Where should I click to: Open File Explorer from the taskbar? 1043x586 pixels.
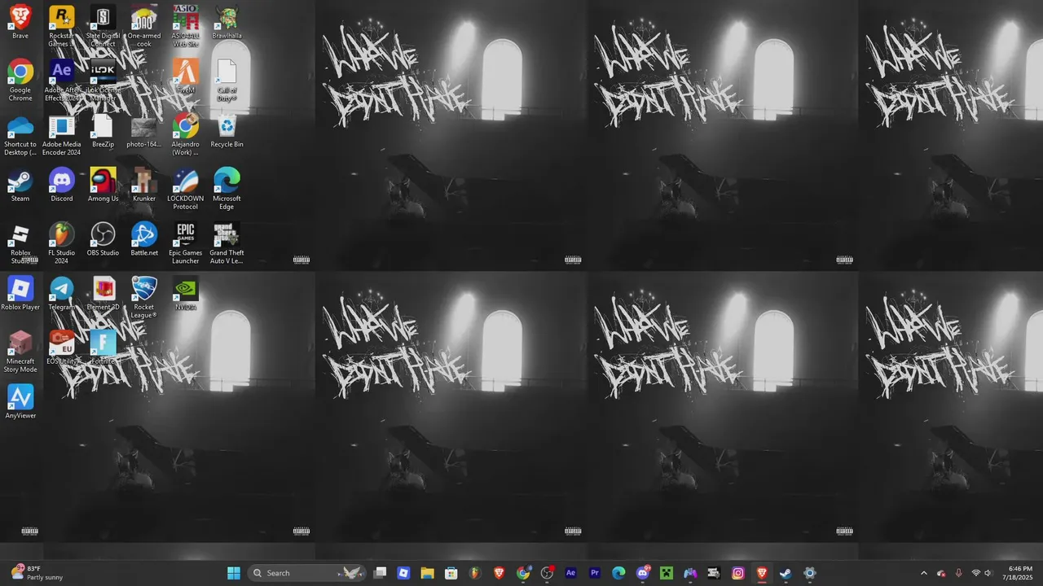tap(427, 573)
